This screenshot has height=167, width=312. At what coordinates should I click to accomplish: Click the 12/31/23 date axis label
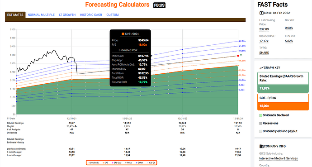(183, 119)
